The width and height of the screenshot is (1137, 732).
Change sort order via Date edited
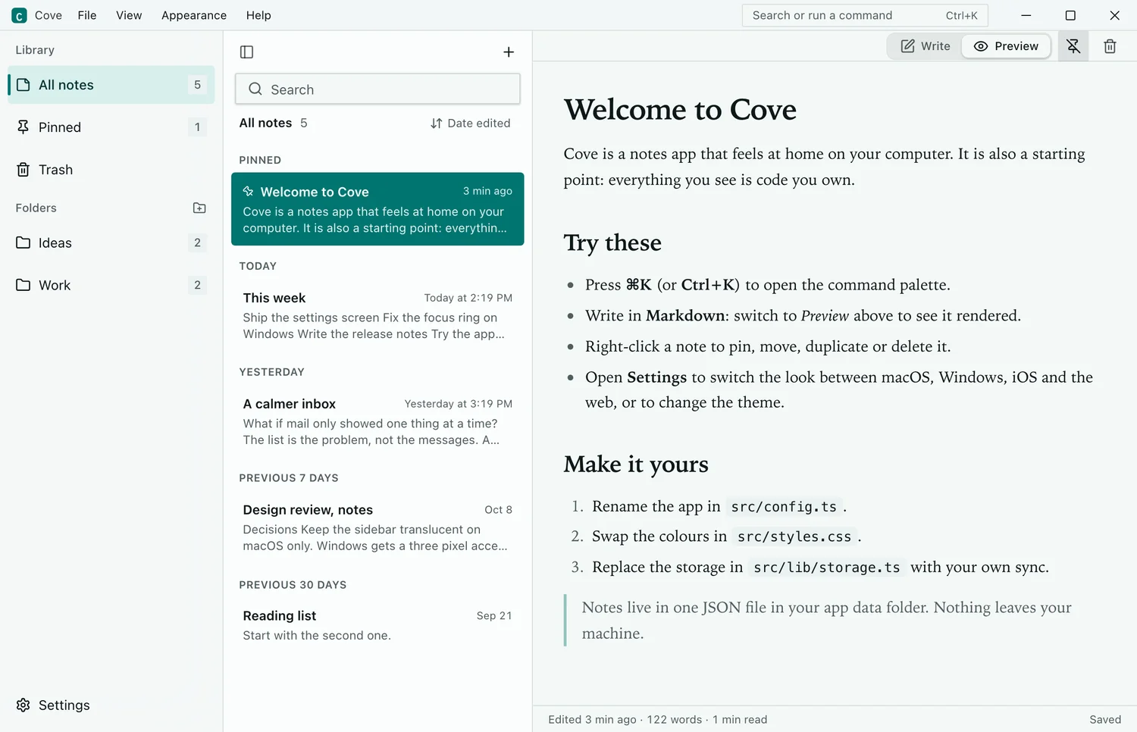click(x=471, y=123)
